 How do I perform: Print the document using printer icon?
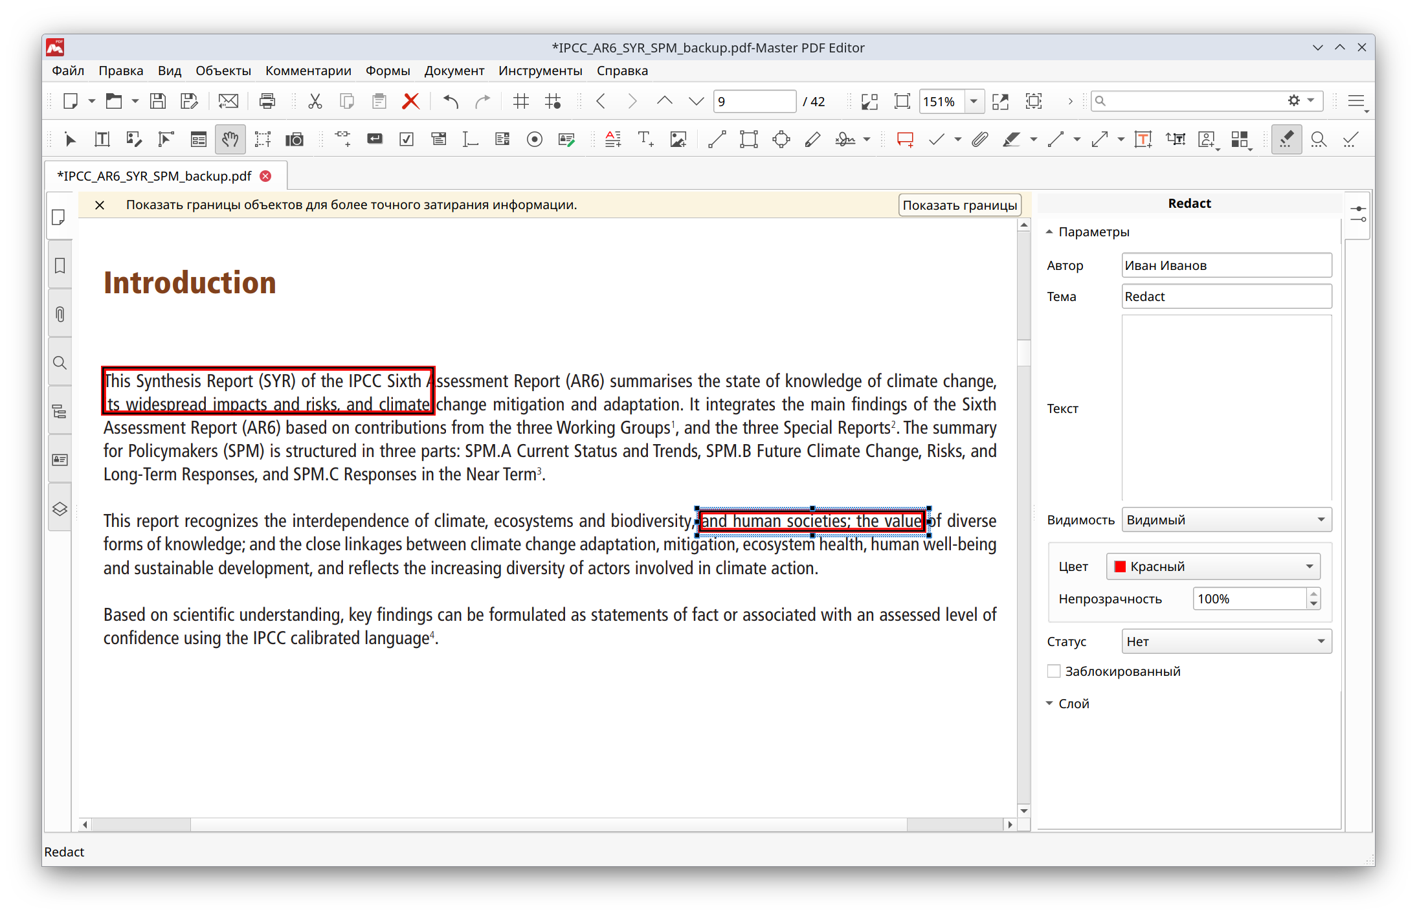267,101
